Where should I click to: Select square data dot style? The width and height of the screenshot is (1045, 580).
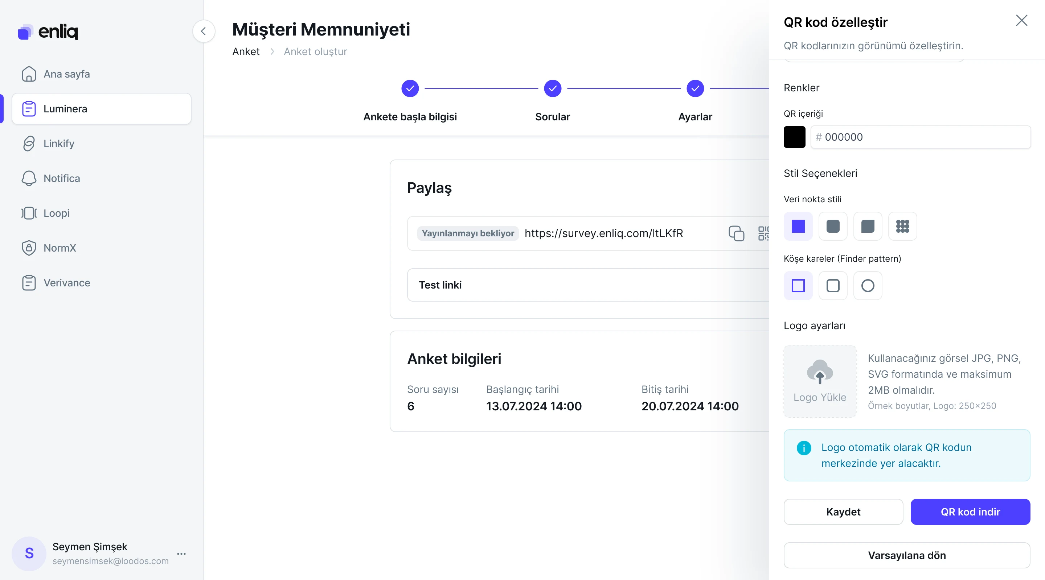[798, 226]
